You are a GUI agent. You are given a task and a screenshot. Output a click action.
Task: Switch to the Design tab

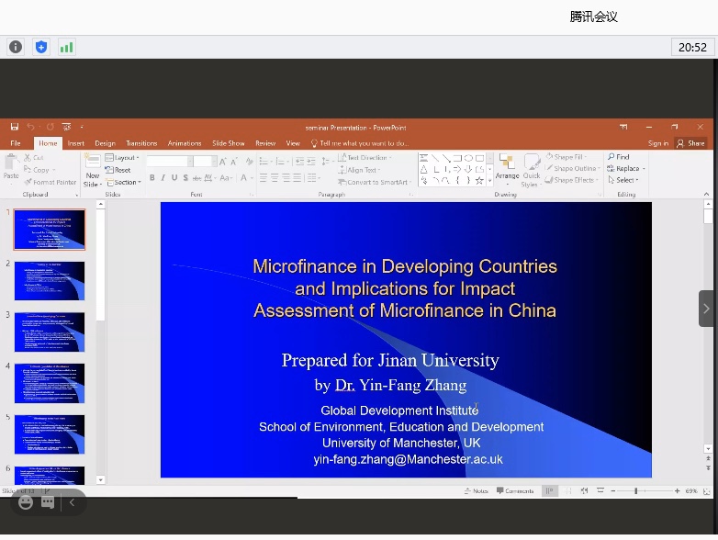pyautogui.click(x=105, y=143)
